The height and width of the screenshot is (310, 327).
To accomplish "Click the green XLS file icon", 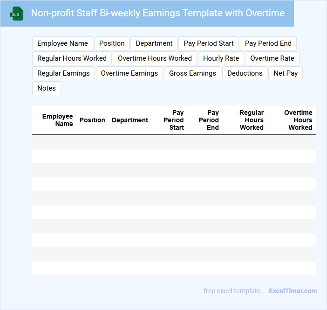I will click(17, 14).
